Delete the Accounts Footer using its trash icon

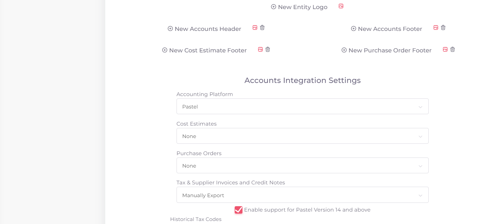443,27
